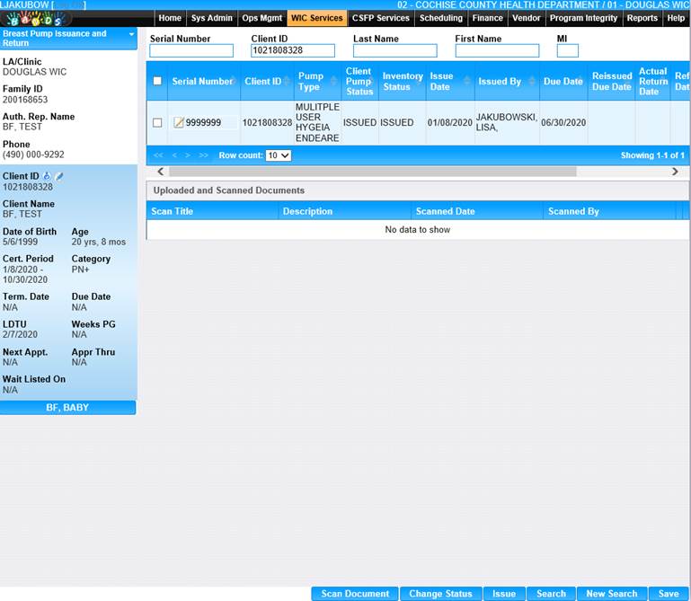
Task: Sort by the Pump Type column arrow
Action: pyautogui.click(x=333, y=81)
